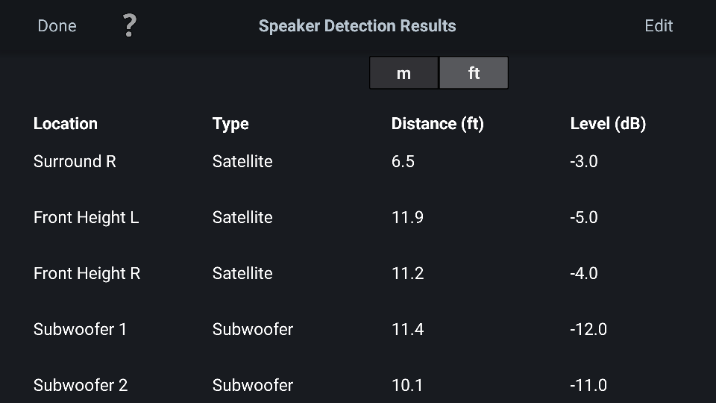Switch distance units to feet
Viewport: 716px width, 403px height.
click(x=474, y=73)
